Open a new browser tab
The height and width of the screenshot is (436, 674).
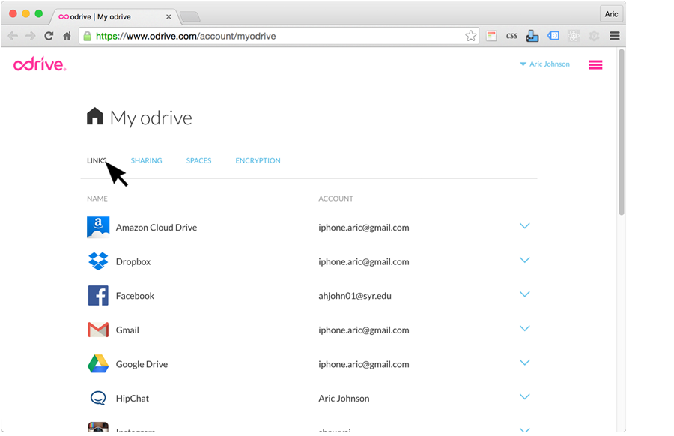pyautogui.click(x=189, y=17)
